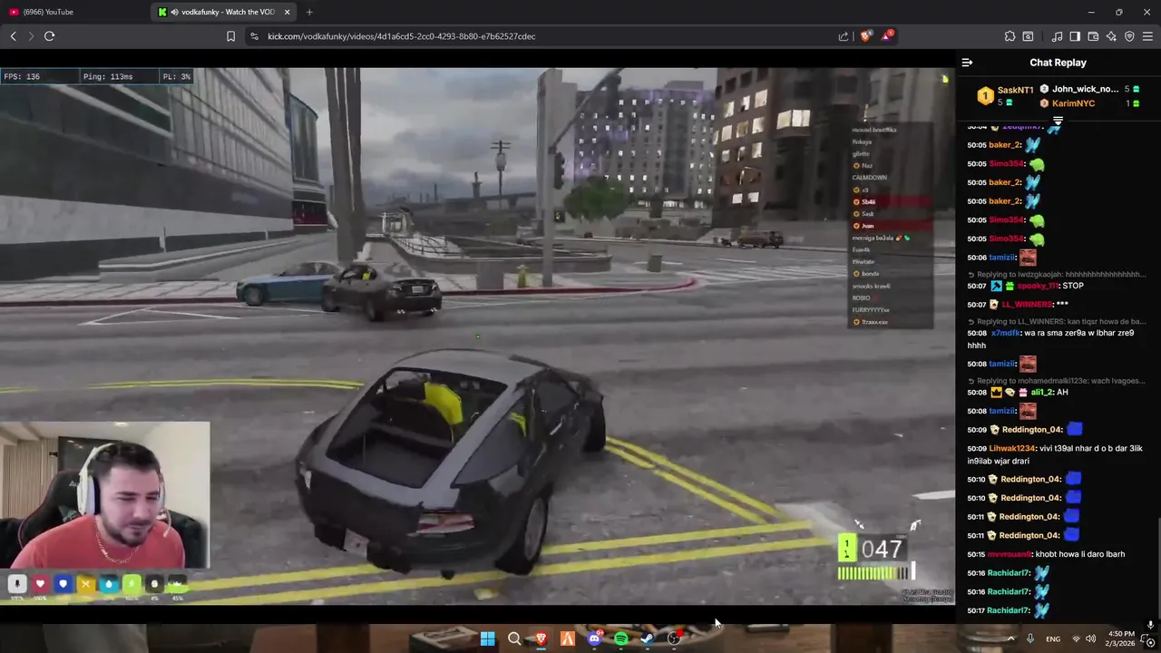Toggle the browser sidebar panel
This screenshot has width=1161, height=653.
coord(1075,36)
